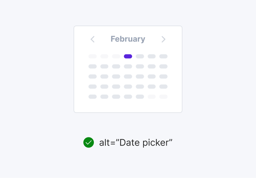Image resolution: width=256 pixels, height=178 pixels.
Task: Advance to the next month with the right chevron
Action: [163, 39]
